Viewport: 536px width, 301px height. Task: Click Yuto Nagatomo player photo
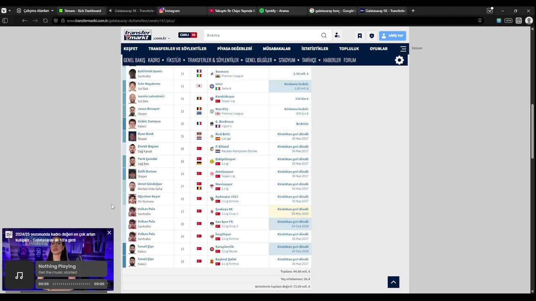pos(132,86)
